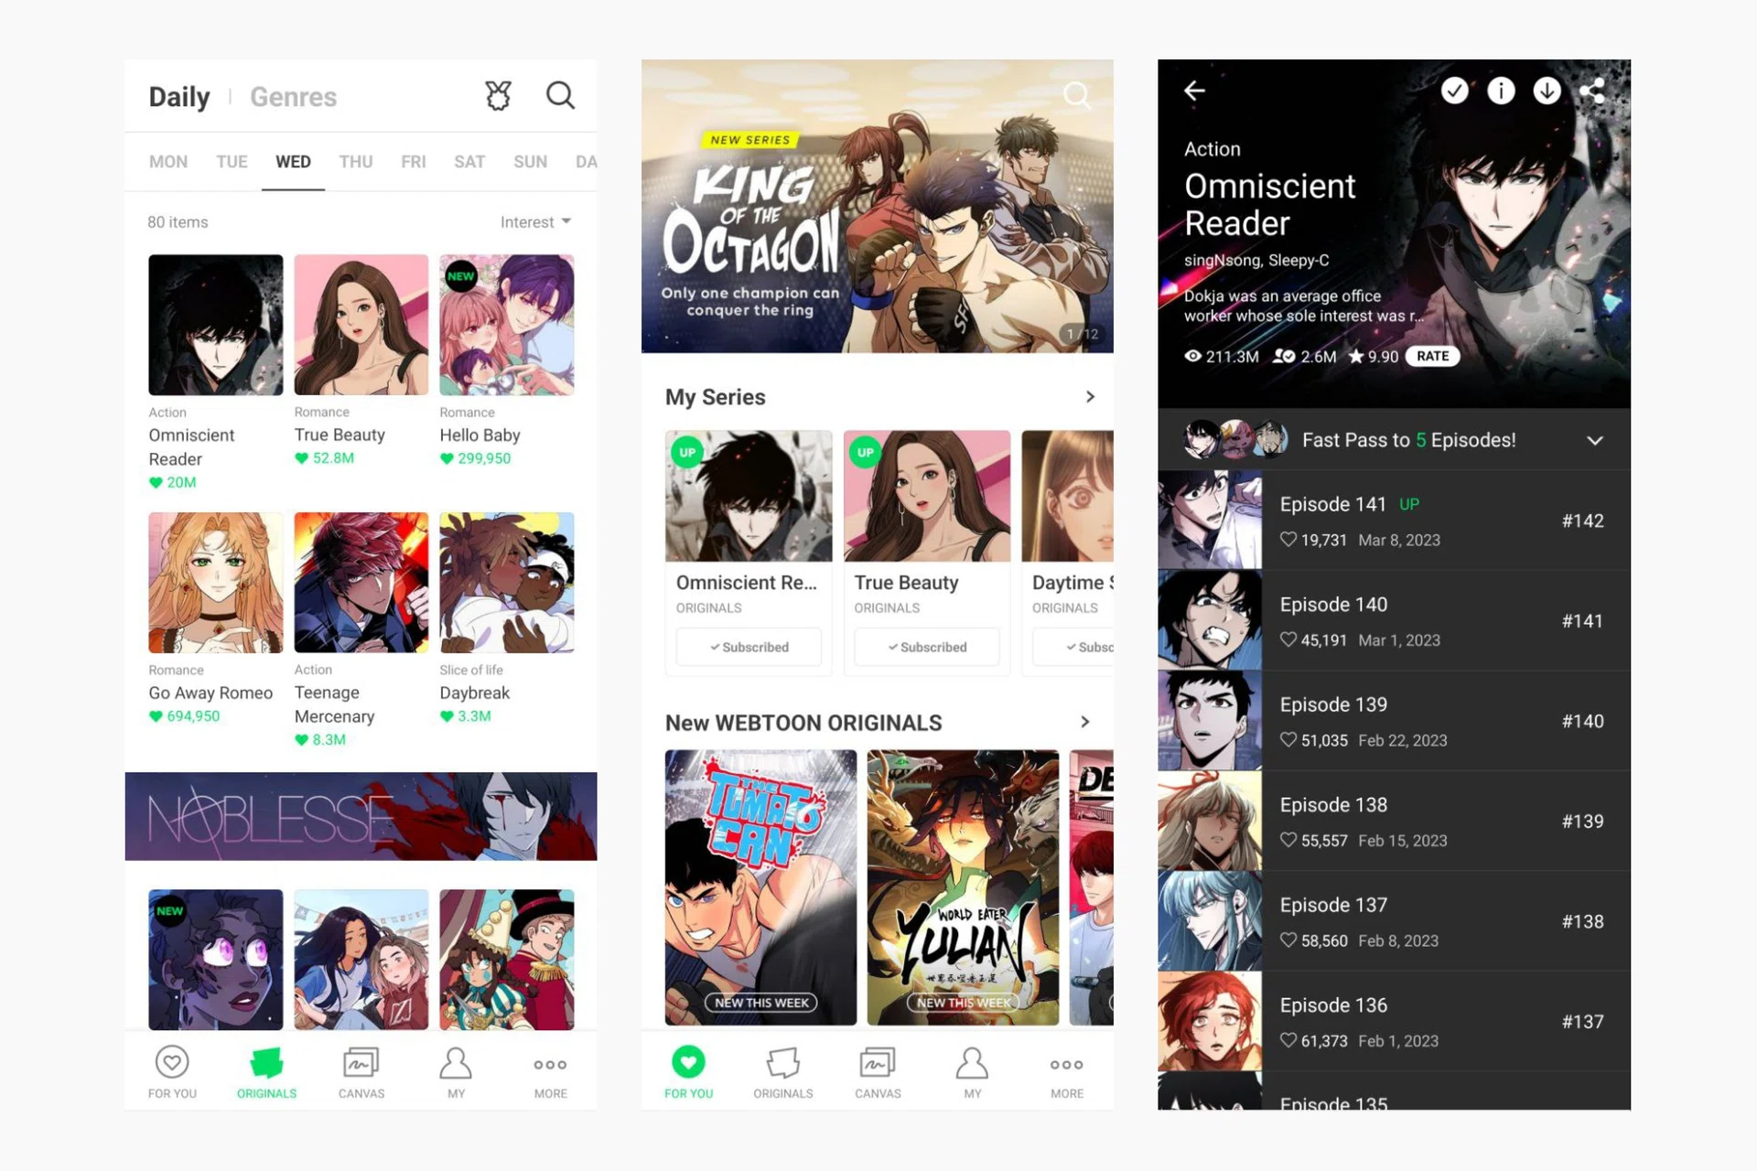Tap the info icon on Omniscient Reader header

click(1501, 91)
